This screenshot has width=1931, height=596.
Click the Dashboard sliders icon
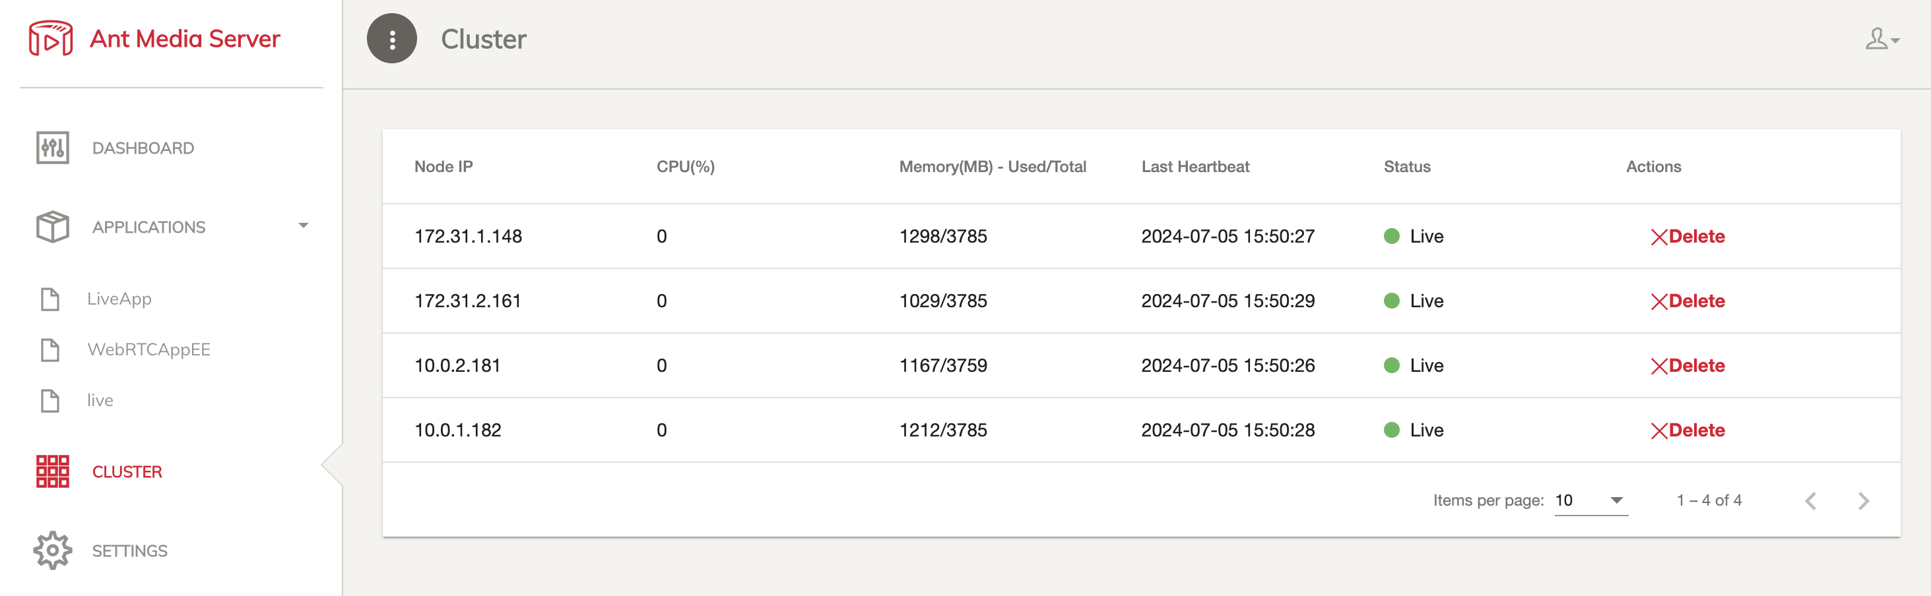click(x=53, y=148)
